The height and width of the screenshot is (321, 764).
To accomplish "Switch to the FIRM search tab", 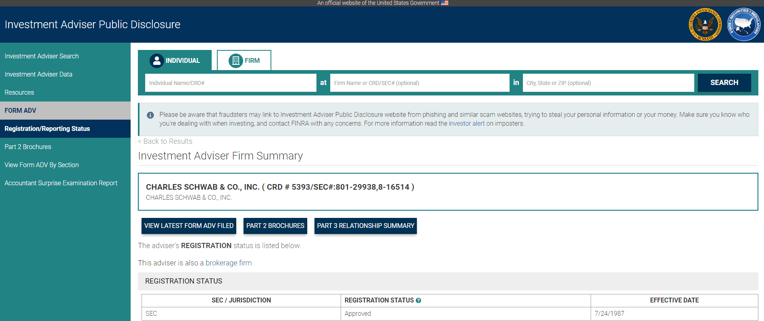I will tap(244, 60).
